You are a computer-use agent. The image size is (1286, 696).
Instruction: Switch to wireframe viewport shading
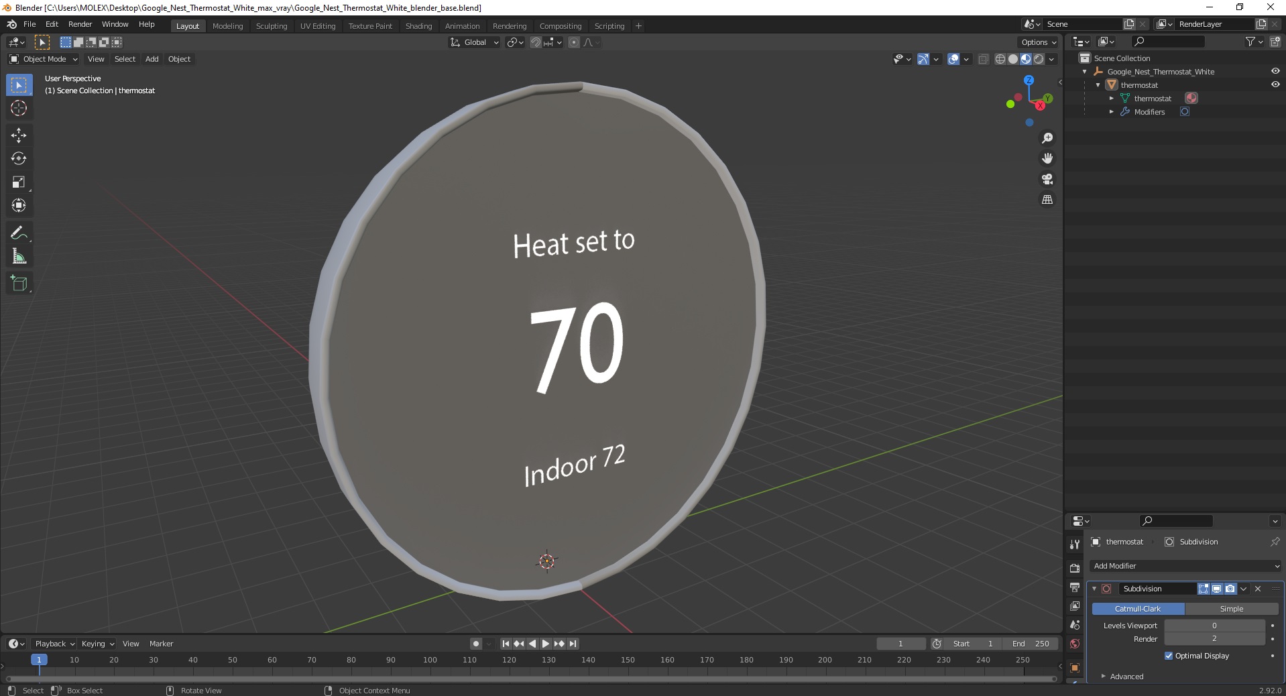[x=1000, y=59]
